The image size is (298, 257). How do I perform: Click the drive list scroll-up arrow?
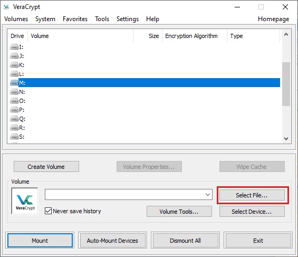click(286, 34)
